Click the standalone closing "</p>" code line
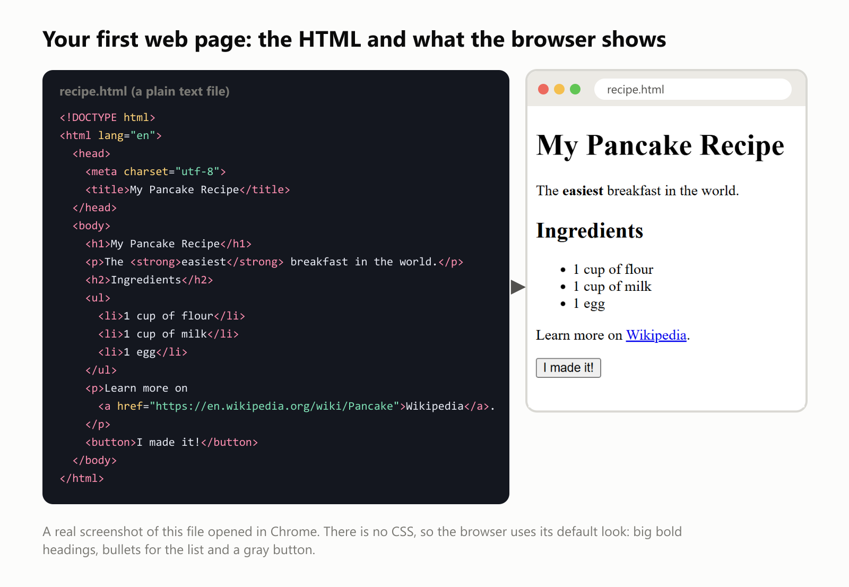 [98, 424]
